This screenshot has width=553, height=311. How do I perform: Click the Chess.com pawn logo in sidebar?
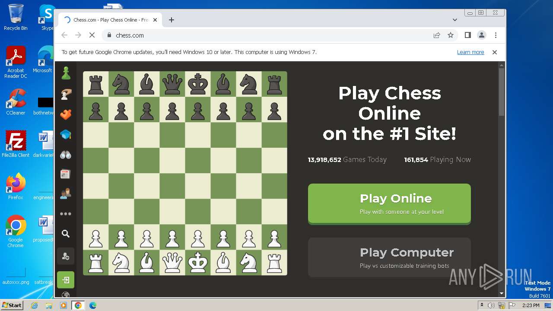pyautogui.click(x=66, y=73)
